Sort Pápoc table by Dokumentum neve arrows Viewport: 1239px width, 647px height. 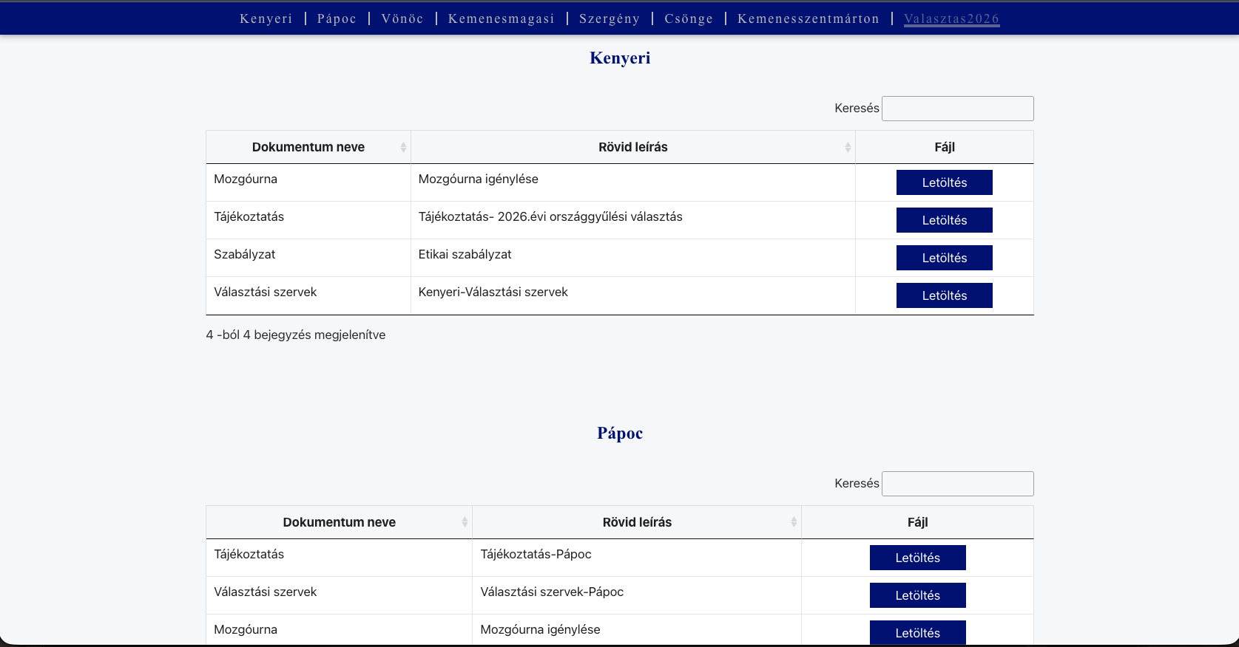click(465, 522)
